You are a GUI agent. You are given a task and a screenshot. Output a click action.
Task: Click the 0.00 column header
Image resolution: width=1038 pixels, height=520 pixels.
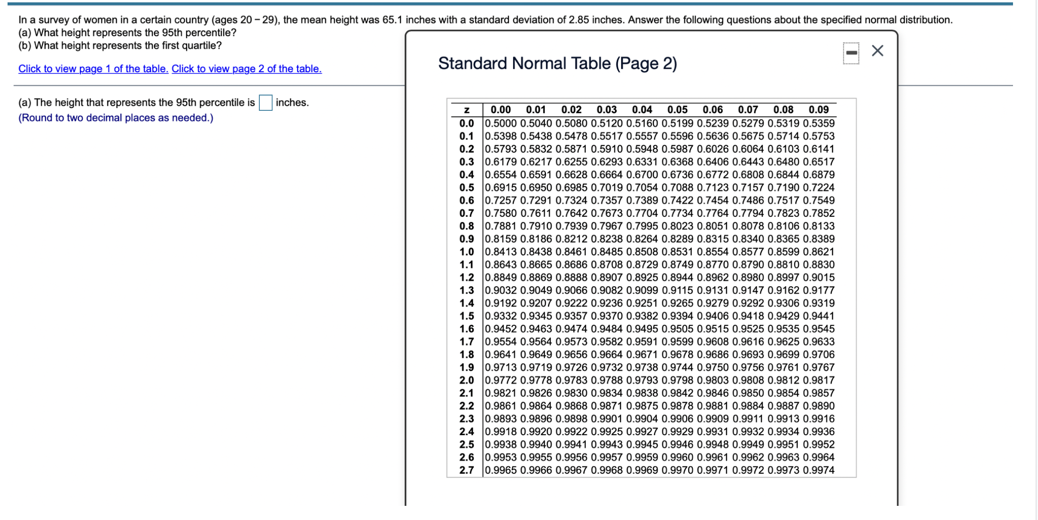click(500, 109)
